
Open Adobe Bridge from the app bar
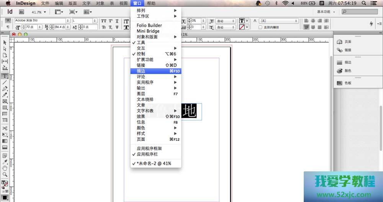click(22, 12)
